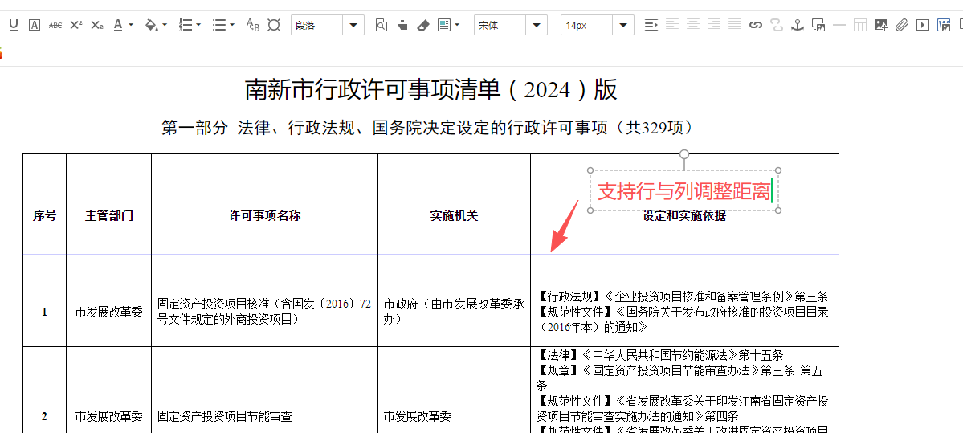Click the insert image icon
This screenshot has width=963, height=433.
point(881,25)
